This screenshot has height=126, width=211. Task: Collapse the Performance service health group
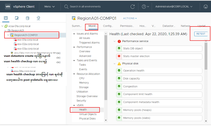click(x=114, y=41)
